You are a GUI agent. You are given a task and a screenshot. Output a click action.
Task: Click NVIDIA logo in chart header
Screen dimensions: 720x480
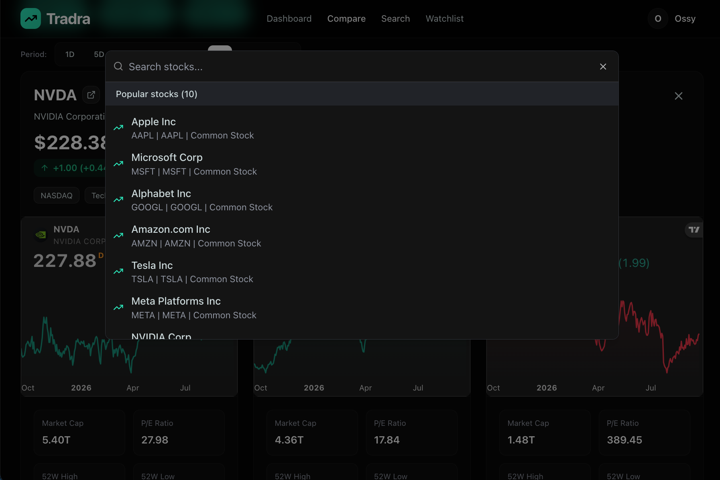pyautogui.click(x=41, y=235)
